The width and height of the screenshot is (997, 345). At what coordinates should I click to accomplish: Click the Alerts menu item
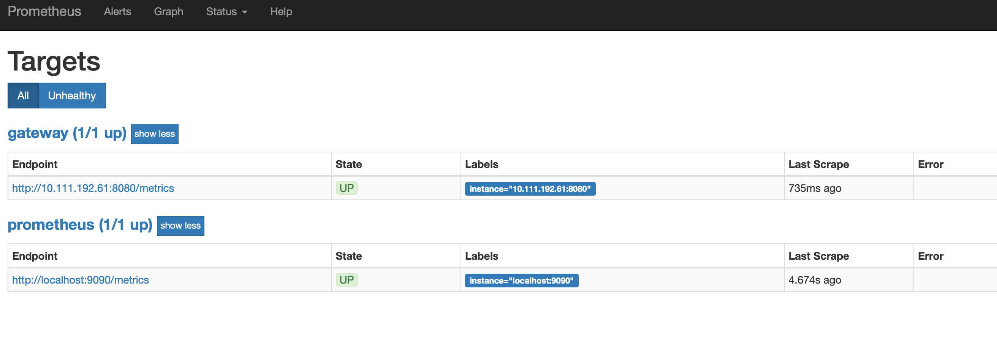(x=117, y=12)
